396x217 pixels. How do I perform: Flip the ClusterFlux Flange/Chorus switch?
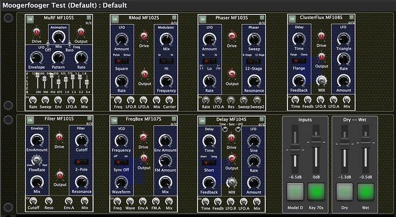(x=299, y=61)
